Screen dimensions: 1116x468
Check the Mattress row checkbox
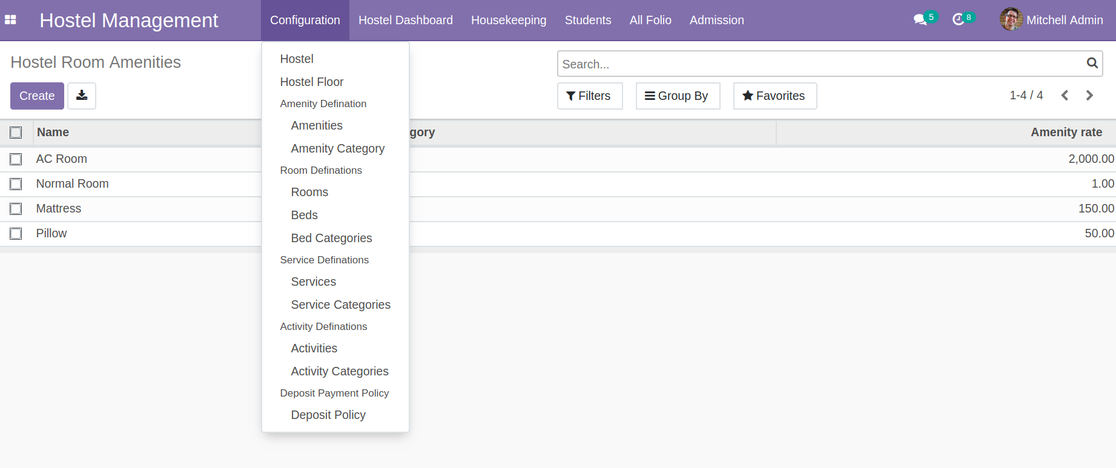point(16,209)
